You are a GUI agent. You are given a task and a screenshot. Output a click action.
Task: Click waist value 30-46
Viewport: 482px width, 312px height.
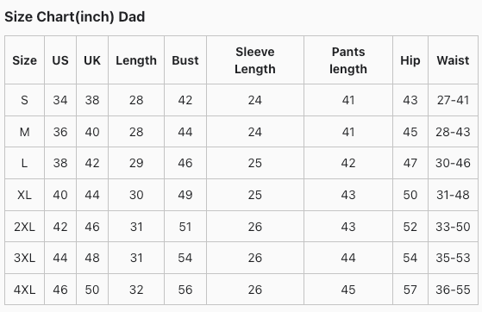453,163
